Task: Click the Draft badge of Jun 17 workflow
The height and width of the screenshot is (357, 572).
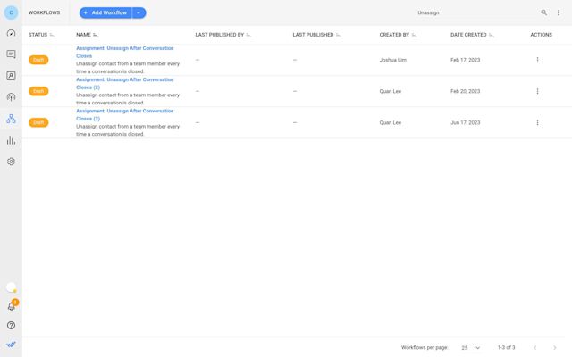Action: coord(38,122)
